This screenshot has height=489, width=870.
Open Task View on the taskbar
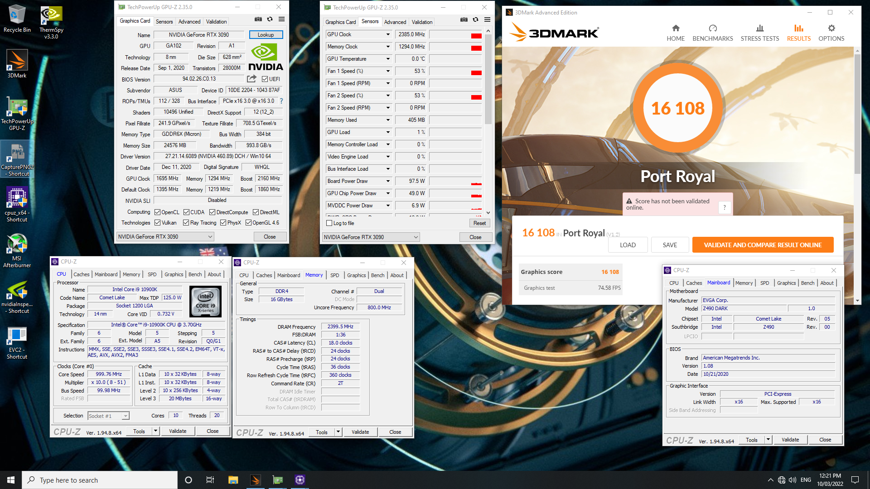[x=210, y=480]
